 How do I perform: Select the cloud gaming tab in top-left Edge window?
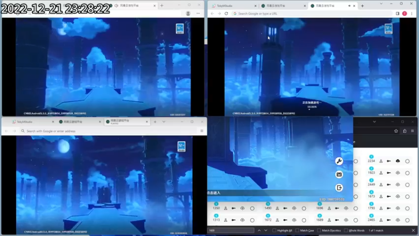click(x=134, y=6)
